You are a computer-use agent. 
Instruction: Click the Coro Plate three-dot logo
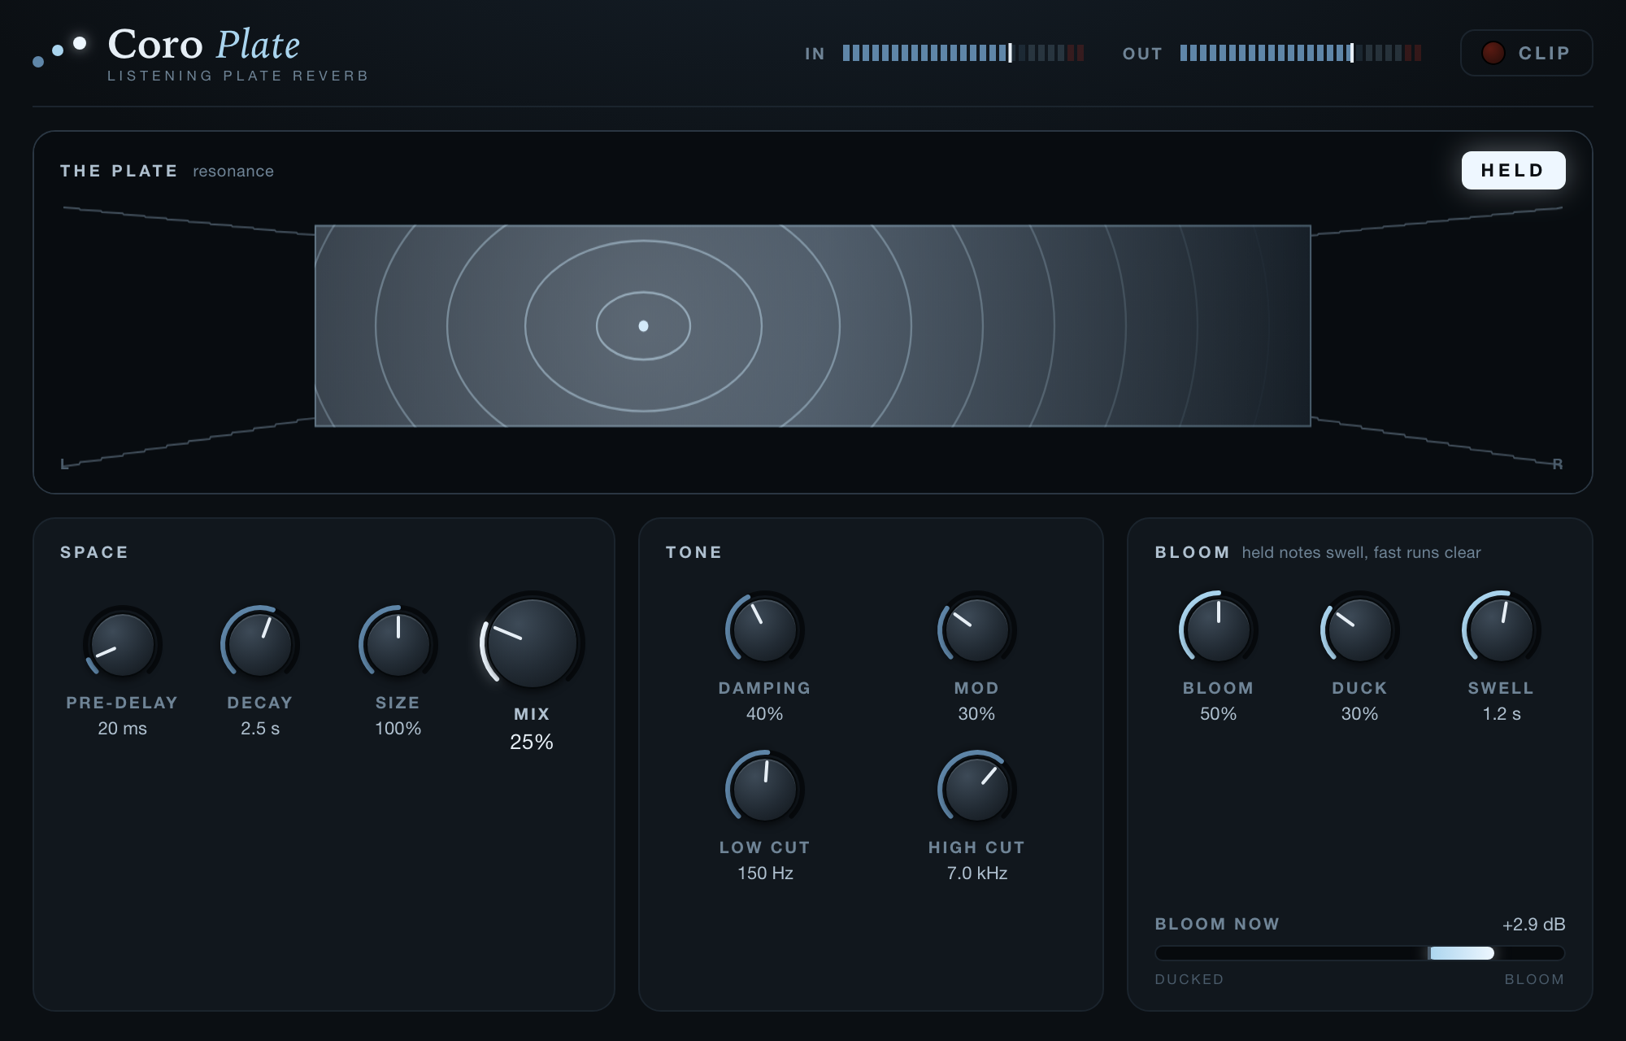[x=59, y=50]
